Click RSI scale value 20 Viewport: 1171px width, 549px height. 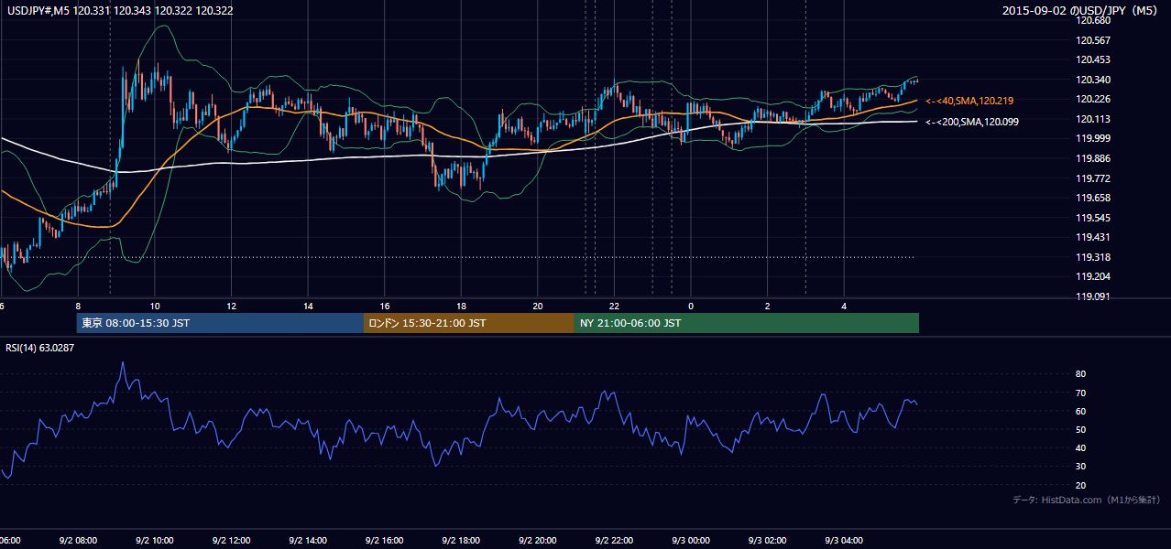(1080, 485)
